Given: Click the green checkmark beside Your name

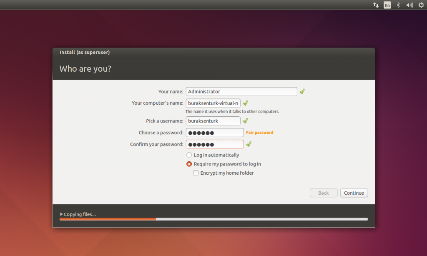Looking at the screenshot, I should pos(302,91).
